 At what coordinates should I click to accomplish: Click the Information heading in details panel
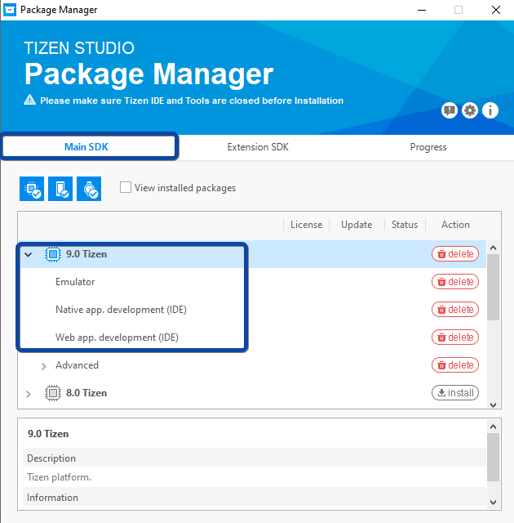pos(52,498)
